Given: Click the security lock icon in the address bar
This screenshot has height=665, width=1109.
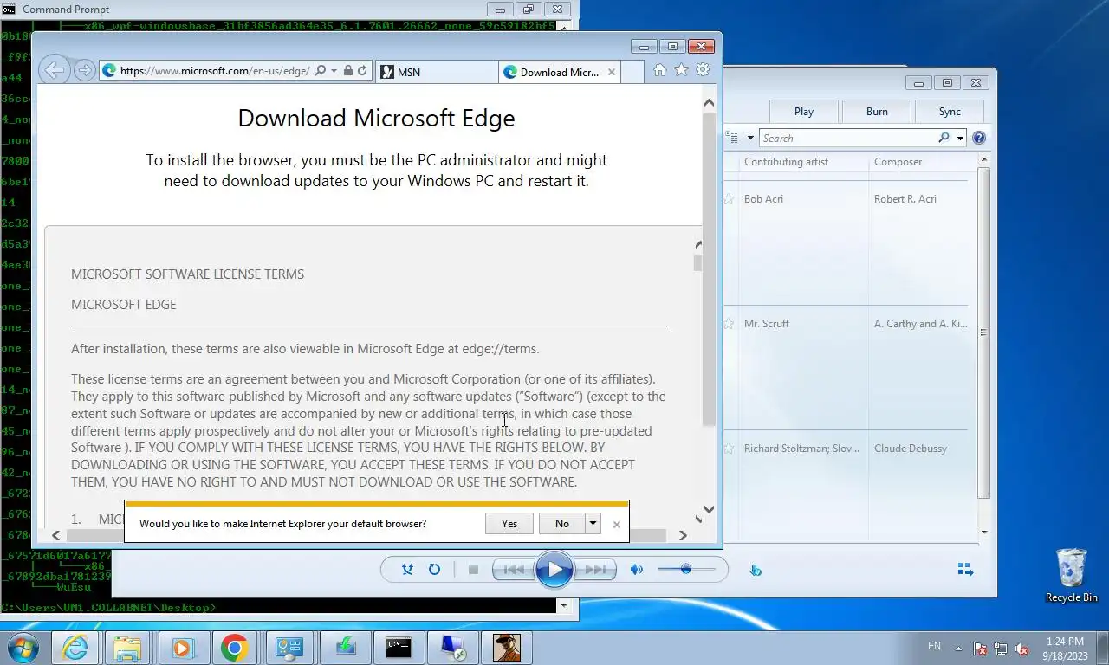Looking at the screenshot, I should tap(347, 71).
